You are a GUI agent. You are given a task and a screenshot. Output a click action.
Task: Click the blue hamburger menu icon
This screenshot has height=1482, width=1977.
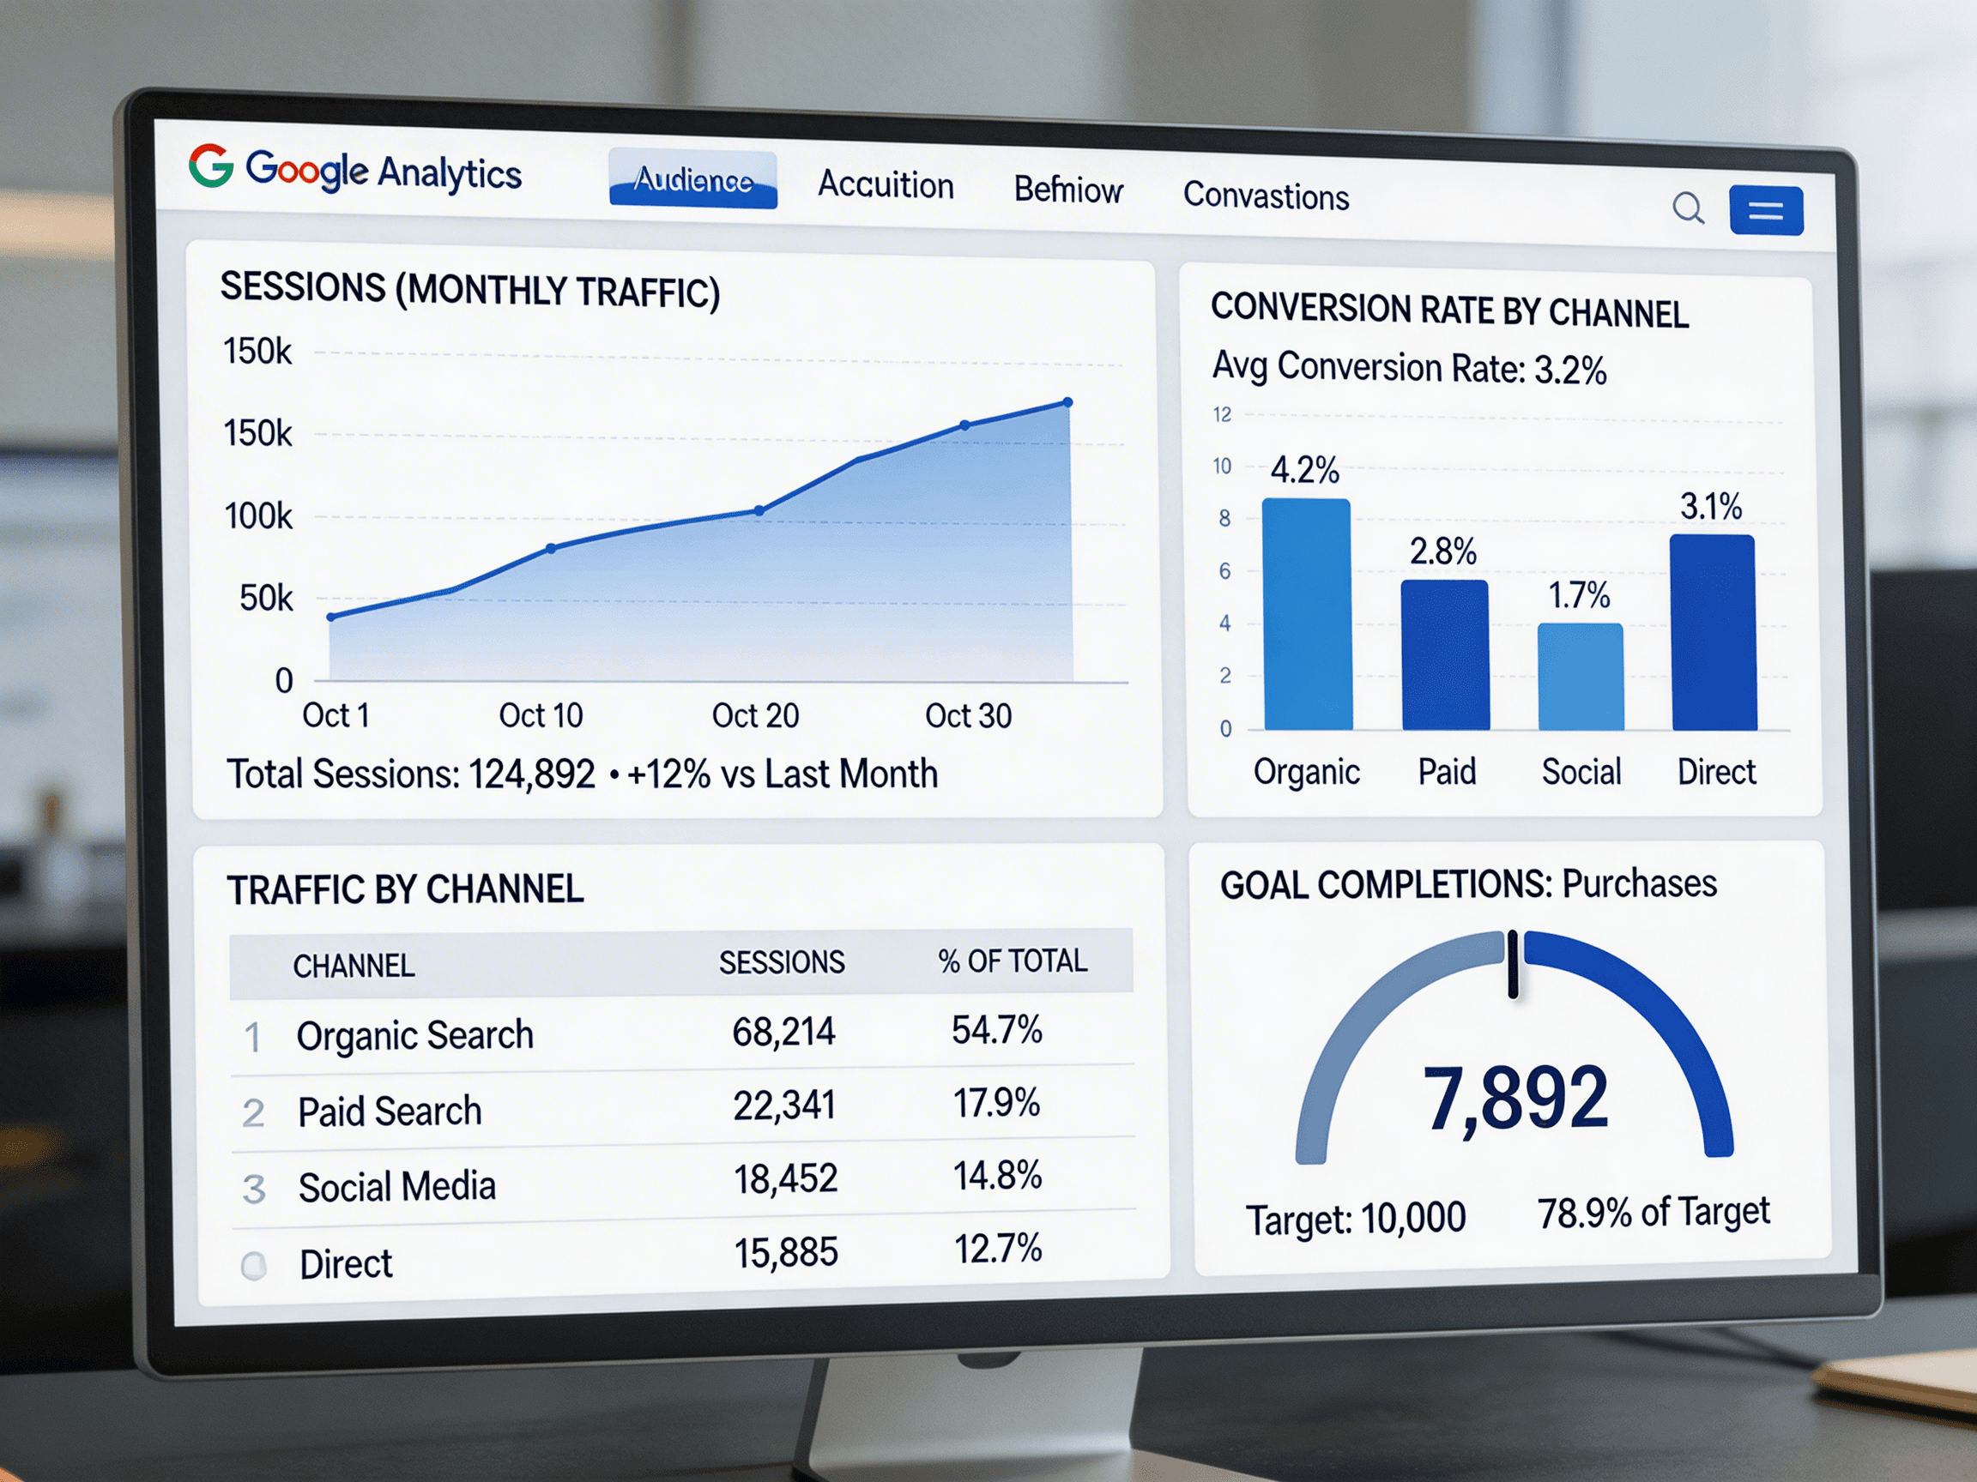pos(1766,211)
